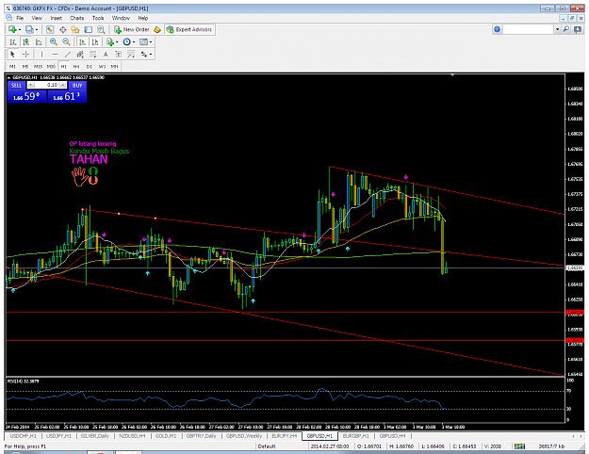Open the Market Watch window icon
Screen dimensions: 589x454
[50, 29]
